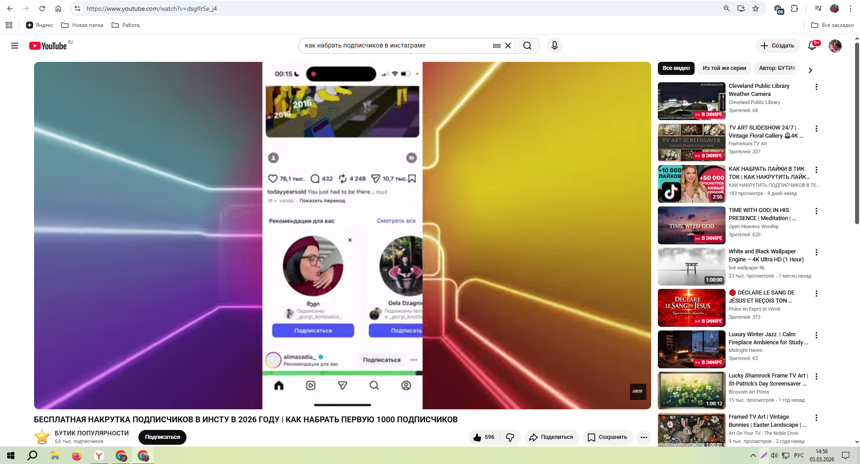Clear the YouTube search query
Image resolution: width=860 pixels, height=464 pixels.
pyautogui.click(x=508, y=46)
